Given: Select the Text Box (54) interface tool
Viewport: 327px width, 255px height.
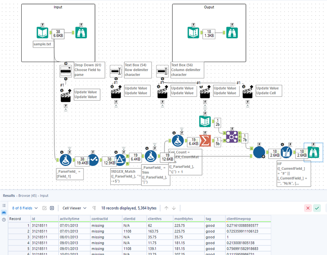Looking at the screenshot, I should 116,71.
